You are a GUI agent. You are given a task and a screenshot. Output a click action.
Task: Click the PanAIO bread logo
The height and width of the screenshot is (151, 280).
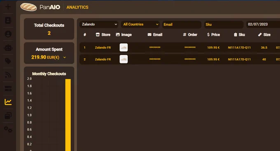click(28, 7)
